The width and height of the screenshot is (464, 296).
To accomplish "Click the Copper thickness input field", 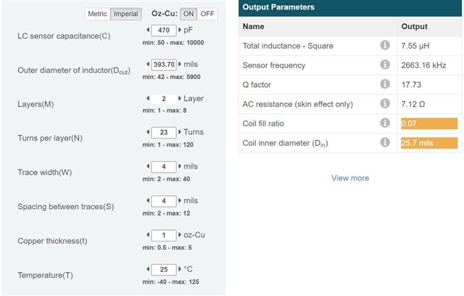I will (164, 235).
